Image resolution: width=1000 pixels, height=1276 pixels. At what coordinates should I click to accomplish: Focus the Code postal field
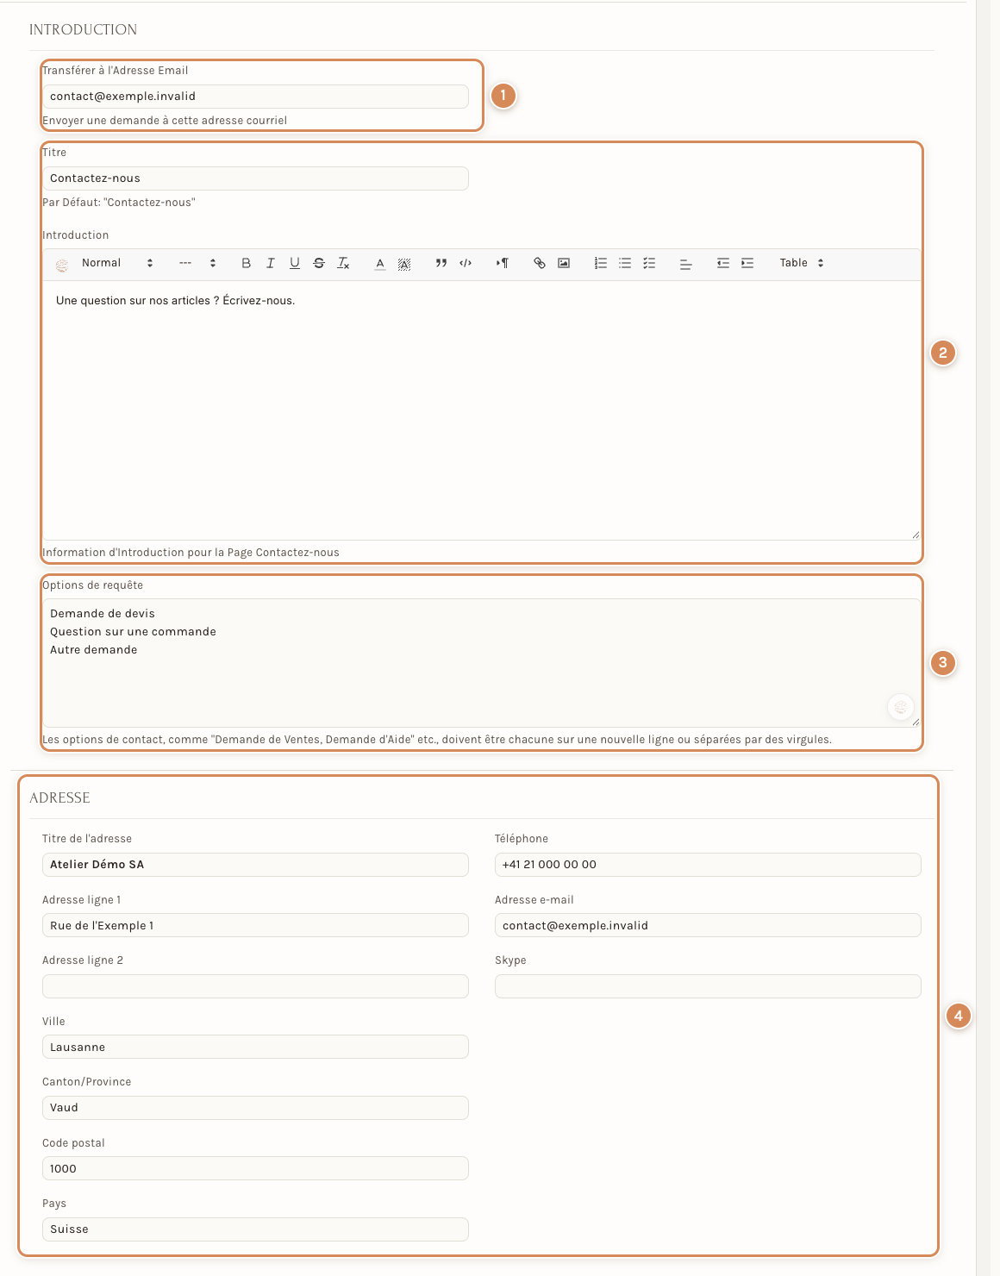255,1168
